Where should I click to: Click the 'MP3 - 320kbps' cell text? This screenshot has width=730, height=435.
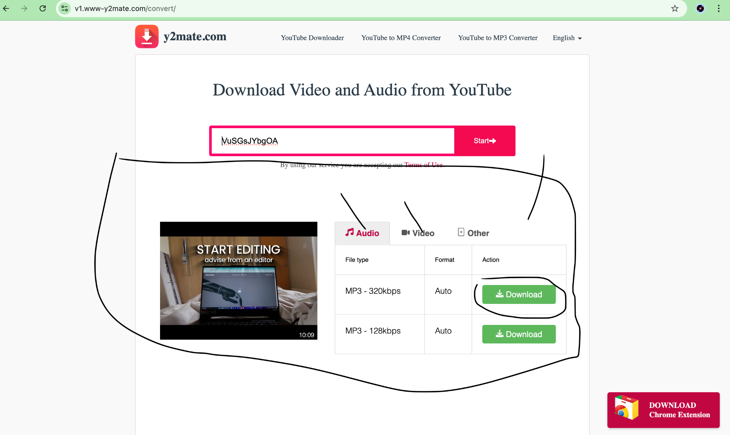(x=373, y=291)
